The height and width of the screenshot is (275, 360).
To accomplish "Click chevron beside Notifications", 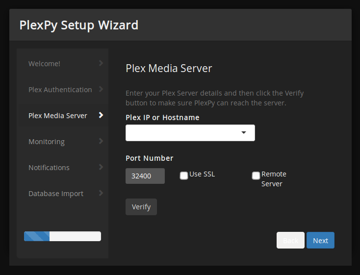I will pyautogui.click(x=101, y=167).
